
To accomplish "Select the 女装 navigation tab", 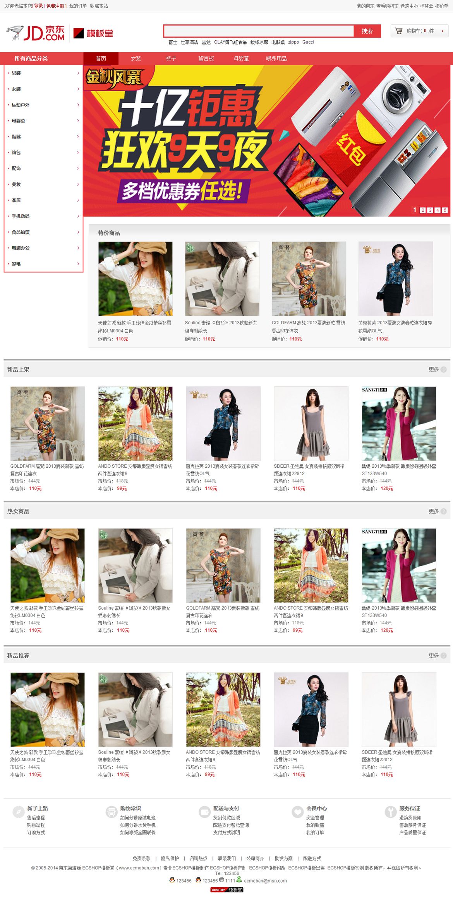I will [136, 59].
